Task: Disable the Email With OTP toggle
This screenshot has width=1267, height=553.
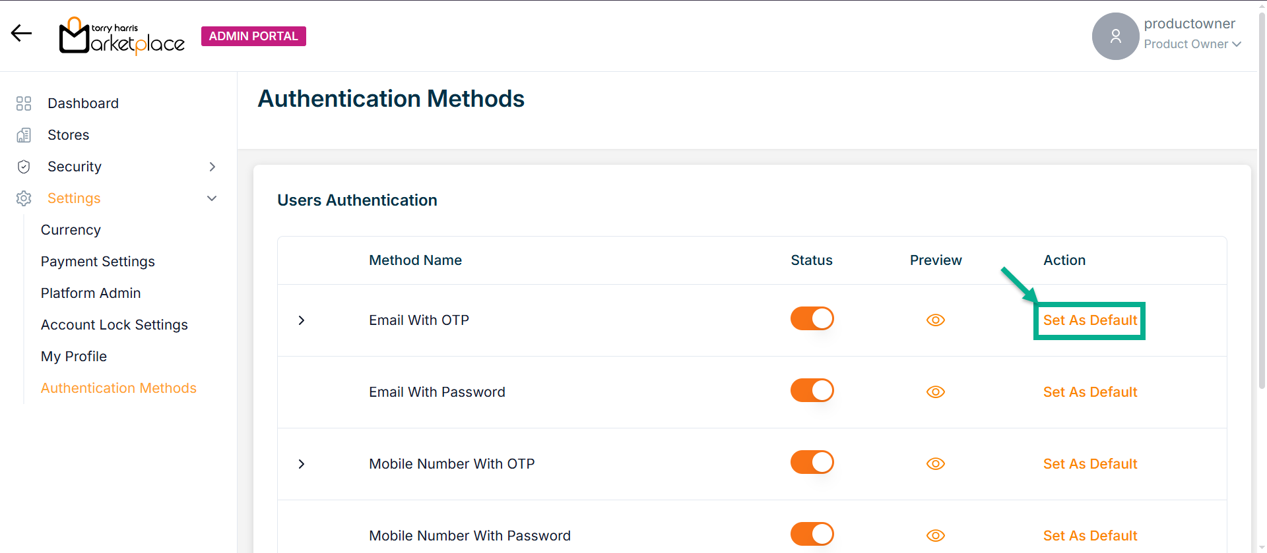Action: coord(812,319)
